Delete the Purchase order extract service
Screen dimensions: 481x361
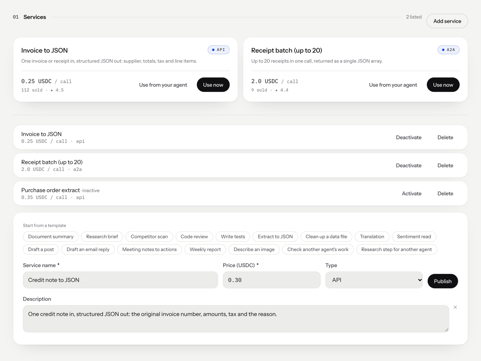pyautogui.click(x=445, y=193)
